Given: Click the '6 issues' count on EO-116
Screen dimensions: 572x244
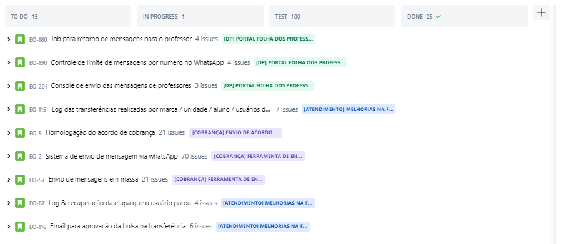Looking at the screenshot, I should point(201,227).
